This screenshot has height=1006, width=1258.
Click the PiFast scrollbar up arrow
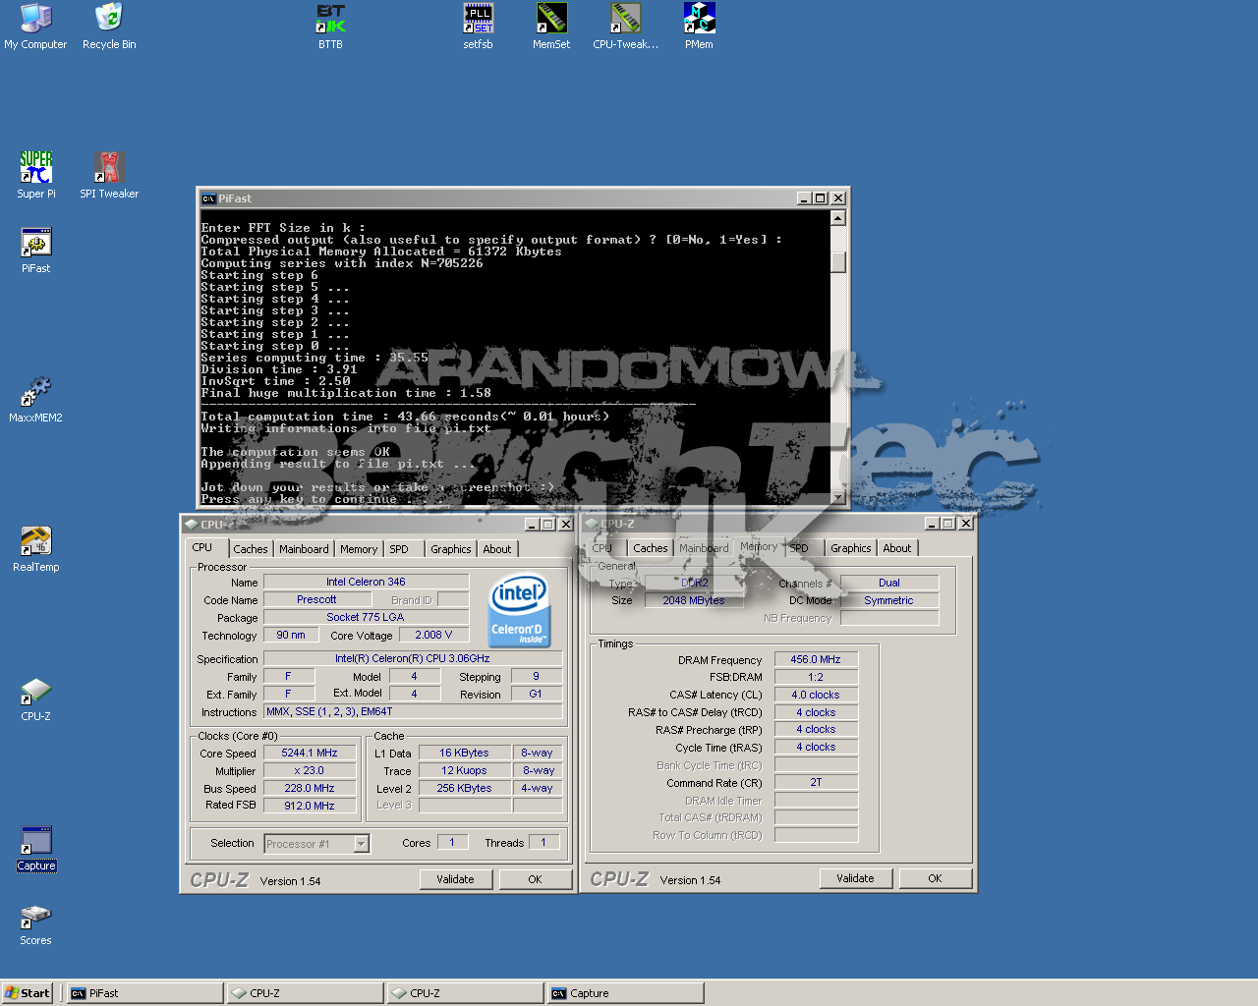click(838, 218)
